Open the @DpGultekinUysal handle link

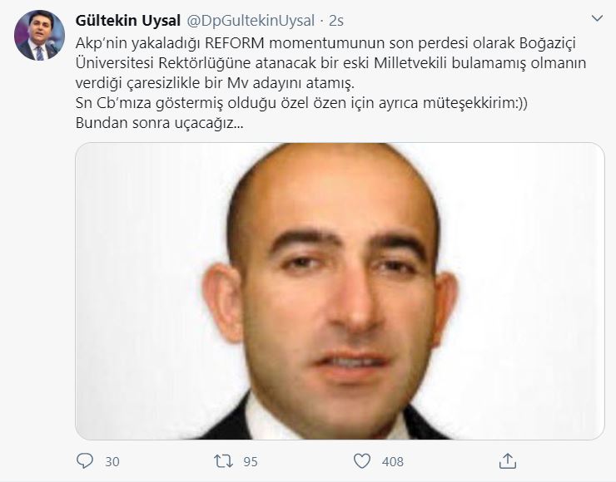pyautogui.click(x=251, y=21)
